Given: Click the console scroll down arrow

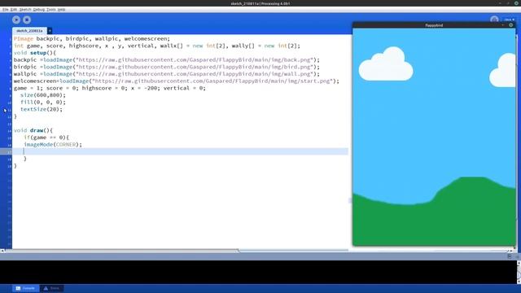Looking at the screenshot, I should coord(519,282).
